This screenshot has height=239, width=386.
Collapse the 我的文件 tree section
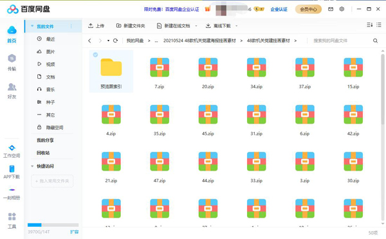(x=32, y=26)
